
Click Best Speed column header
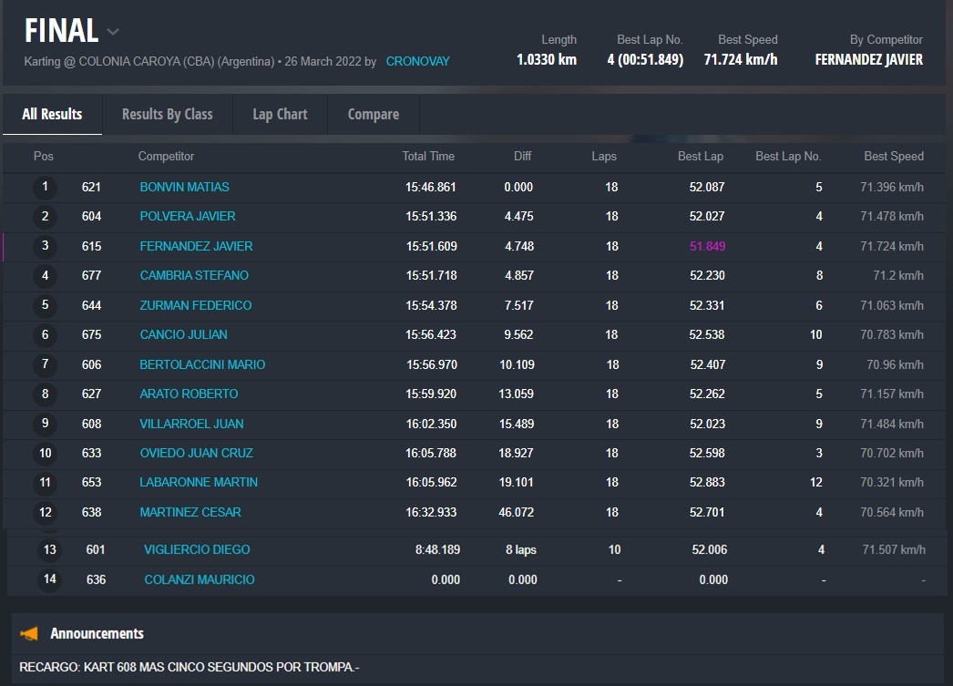pyautogui.click(x=893, y=156)
